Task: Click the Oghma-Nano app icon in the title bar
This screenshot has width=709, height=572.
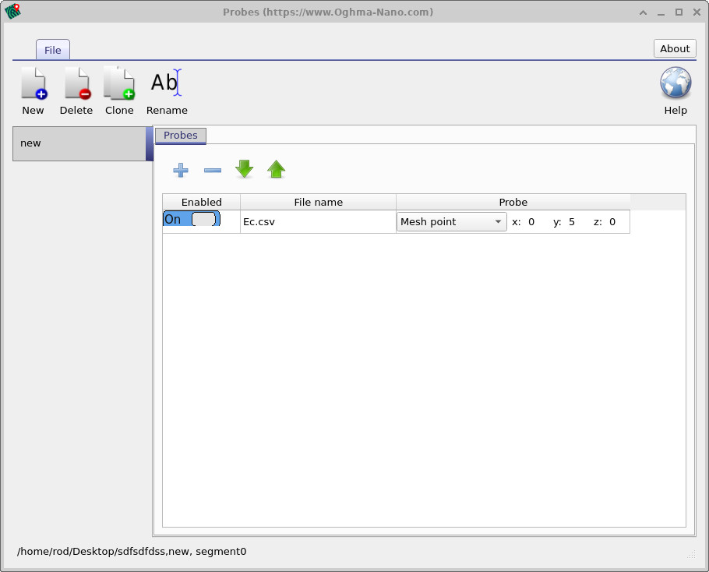Action: pos(12,12)
